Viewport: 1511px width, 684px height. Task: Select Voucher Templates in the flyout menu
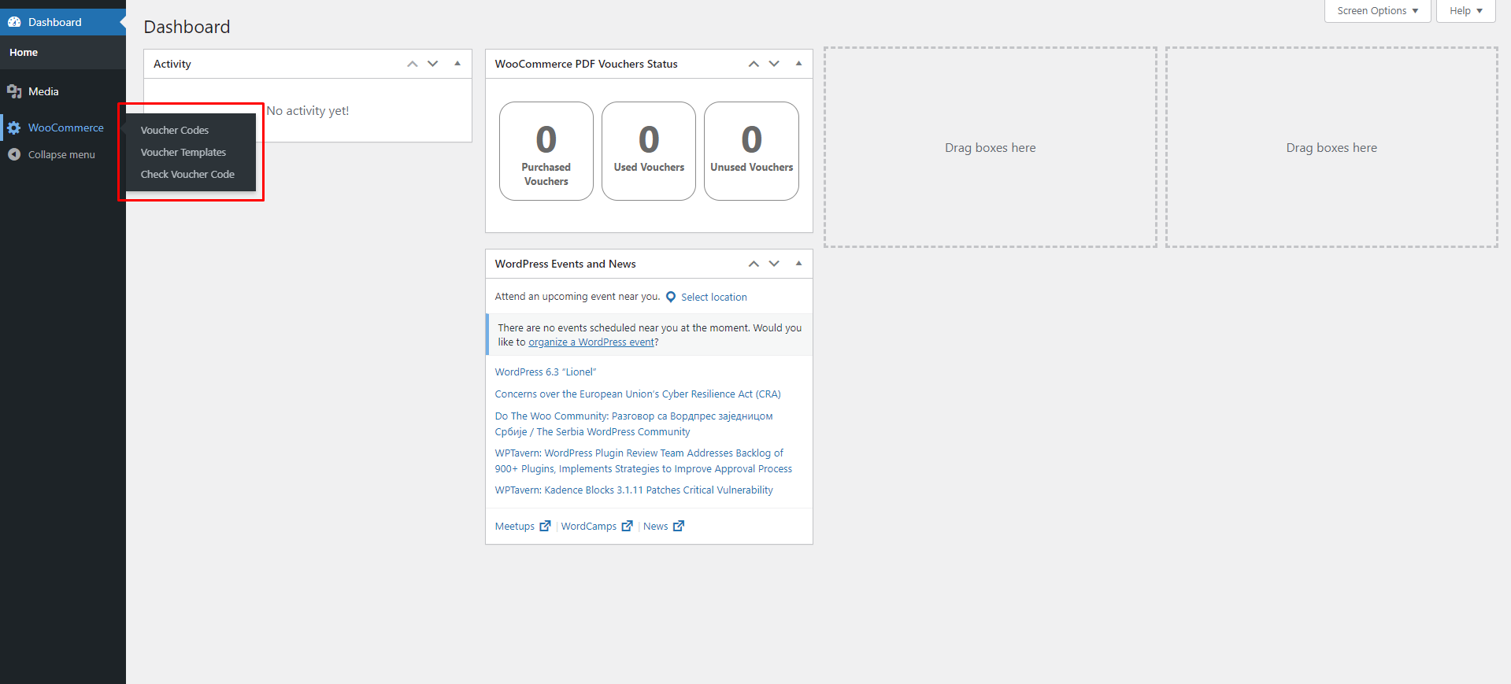tap(183, 152)
